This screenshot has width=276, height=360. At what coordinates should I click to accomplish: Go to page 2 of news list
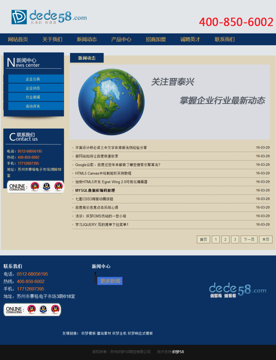(x=225, y=239)
